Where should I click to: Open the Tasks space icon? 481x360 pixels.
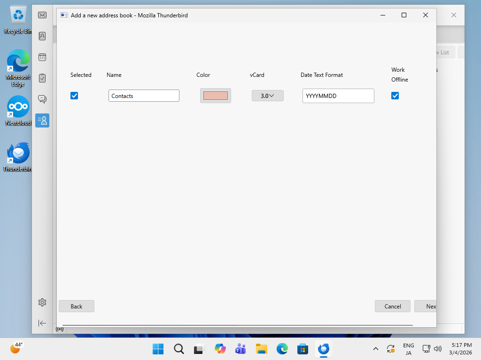(42, 78)
